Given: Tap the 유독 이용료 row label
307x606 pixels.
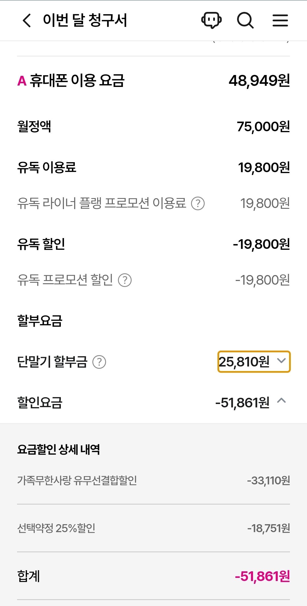Looking at the screenshot, I should pos(47,167).
